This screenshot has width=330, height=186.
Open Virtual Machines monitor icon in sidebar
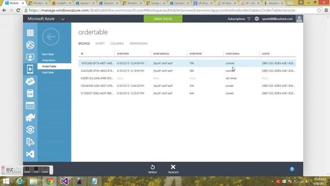coord(30,57)
